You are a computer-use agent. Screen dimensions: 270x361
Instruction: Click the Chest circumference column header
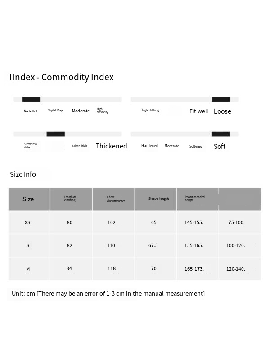(x=116, y=199)
